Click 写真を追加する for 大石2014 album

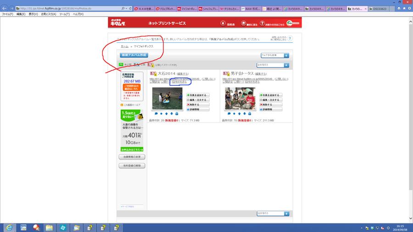pyautogui.click(x=198, y=95)
